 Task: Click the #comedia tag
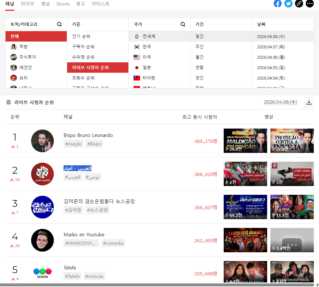[113, 243]
